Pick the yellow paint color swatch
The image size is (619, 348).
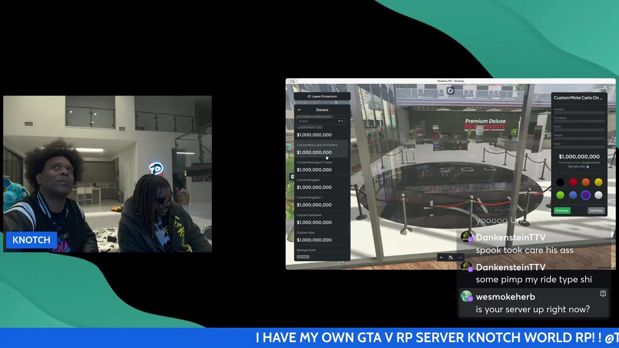(x=599, y=182)
